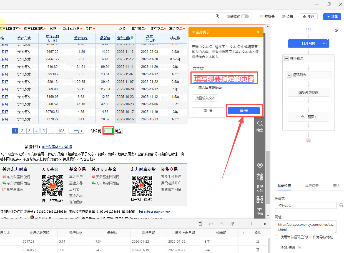Check the JSON请求 checkbox
The height and width of the screenshot is (253, 344).
click(x=277, y=247)
